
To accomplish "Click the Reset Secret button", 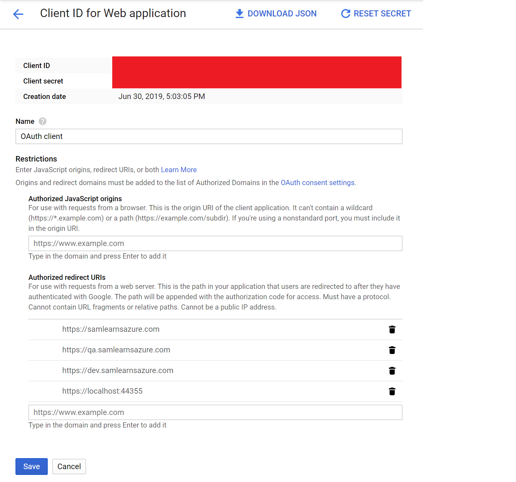I will (376, 14).
